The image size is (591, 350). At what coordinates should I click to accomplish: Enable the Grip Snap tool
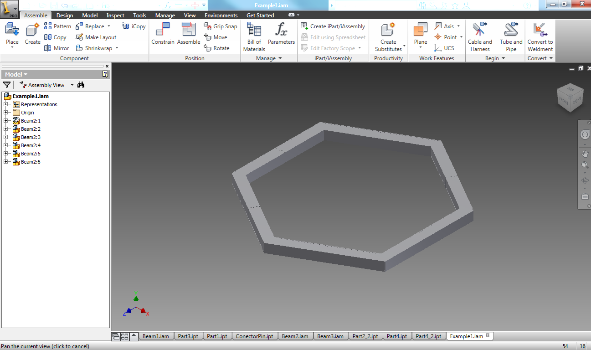click(x=221, y=26)
